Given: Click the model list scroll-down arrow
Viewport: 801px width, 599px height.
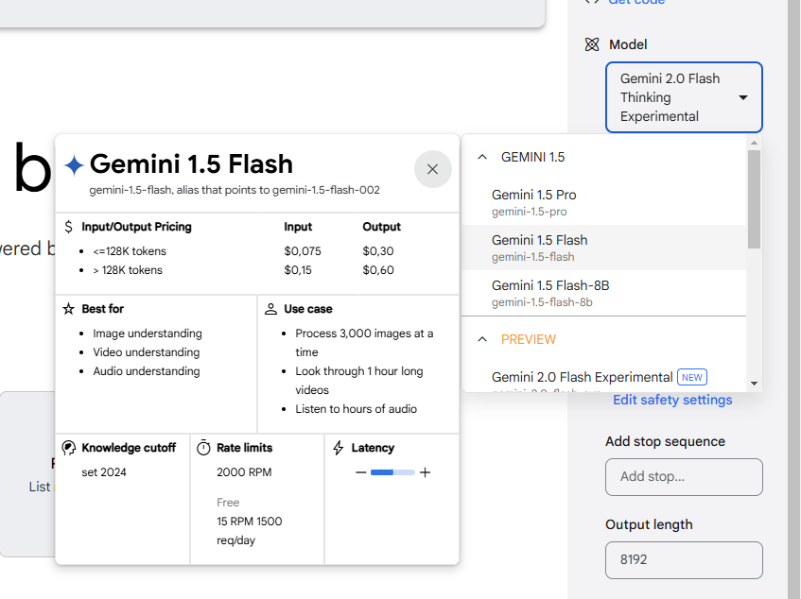Looking at the screenshot, I should tap(754, 384).
